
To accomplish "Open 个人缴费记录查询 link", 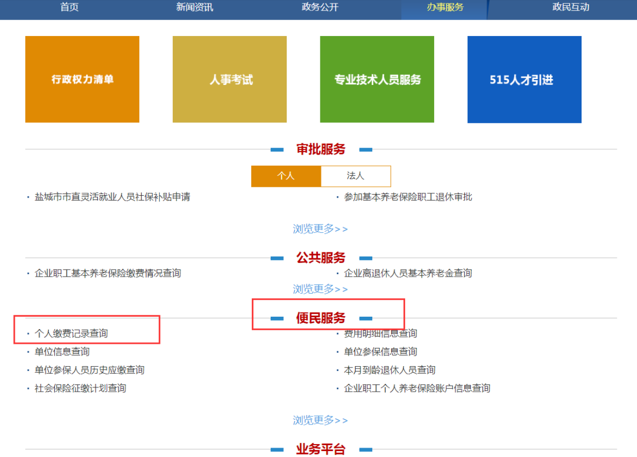I will click(71, 334).
